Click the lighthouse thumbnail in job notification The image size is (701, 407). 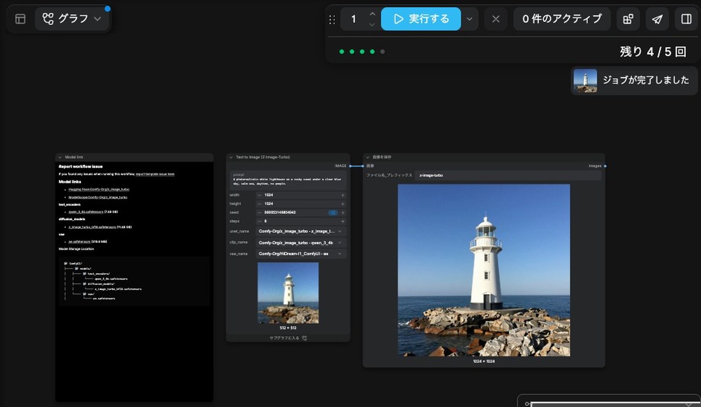pyautogui.click(x=585, y=81)
